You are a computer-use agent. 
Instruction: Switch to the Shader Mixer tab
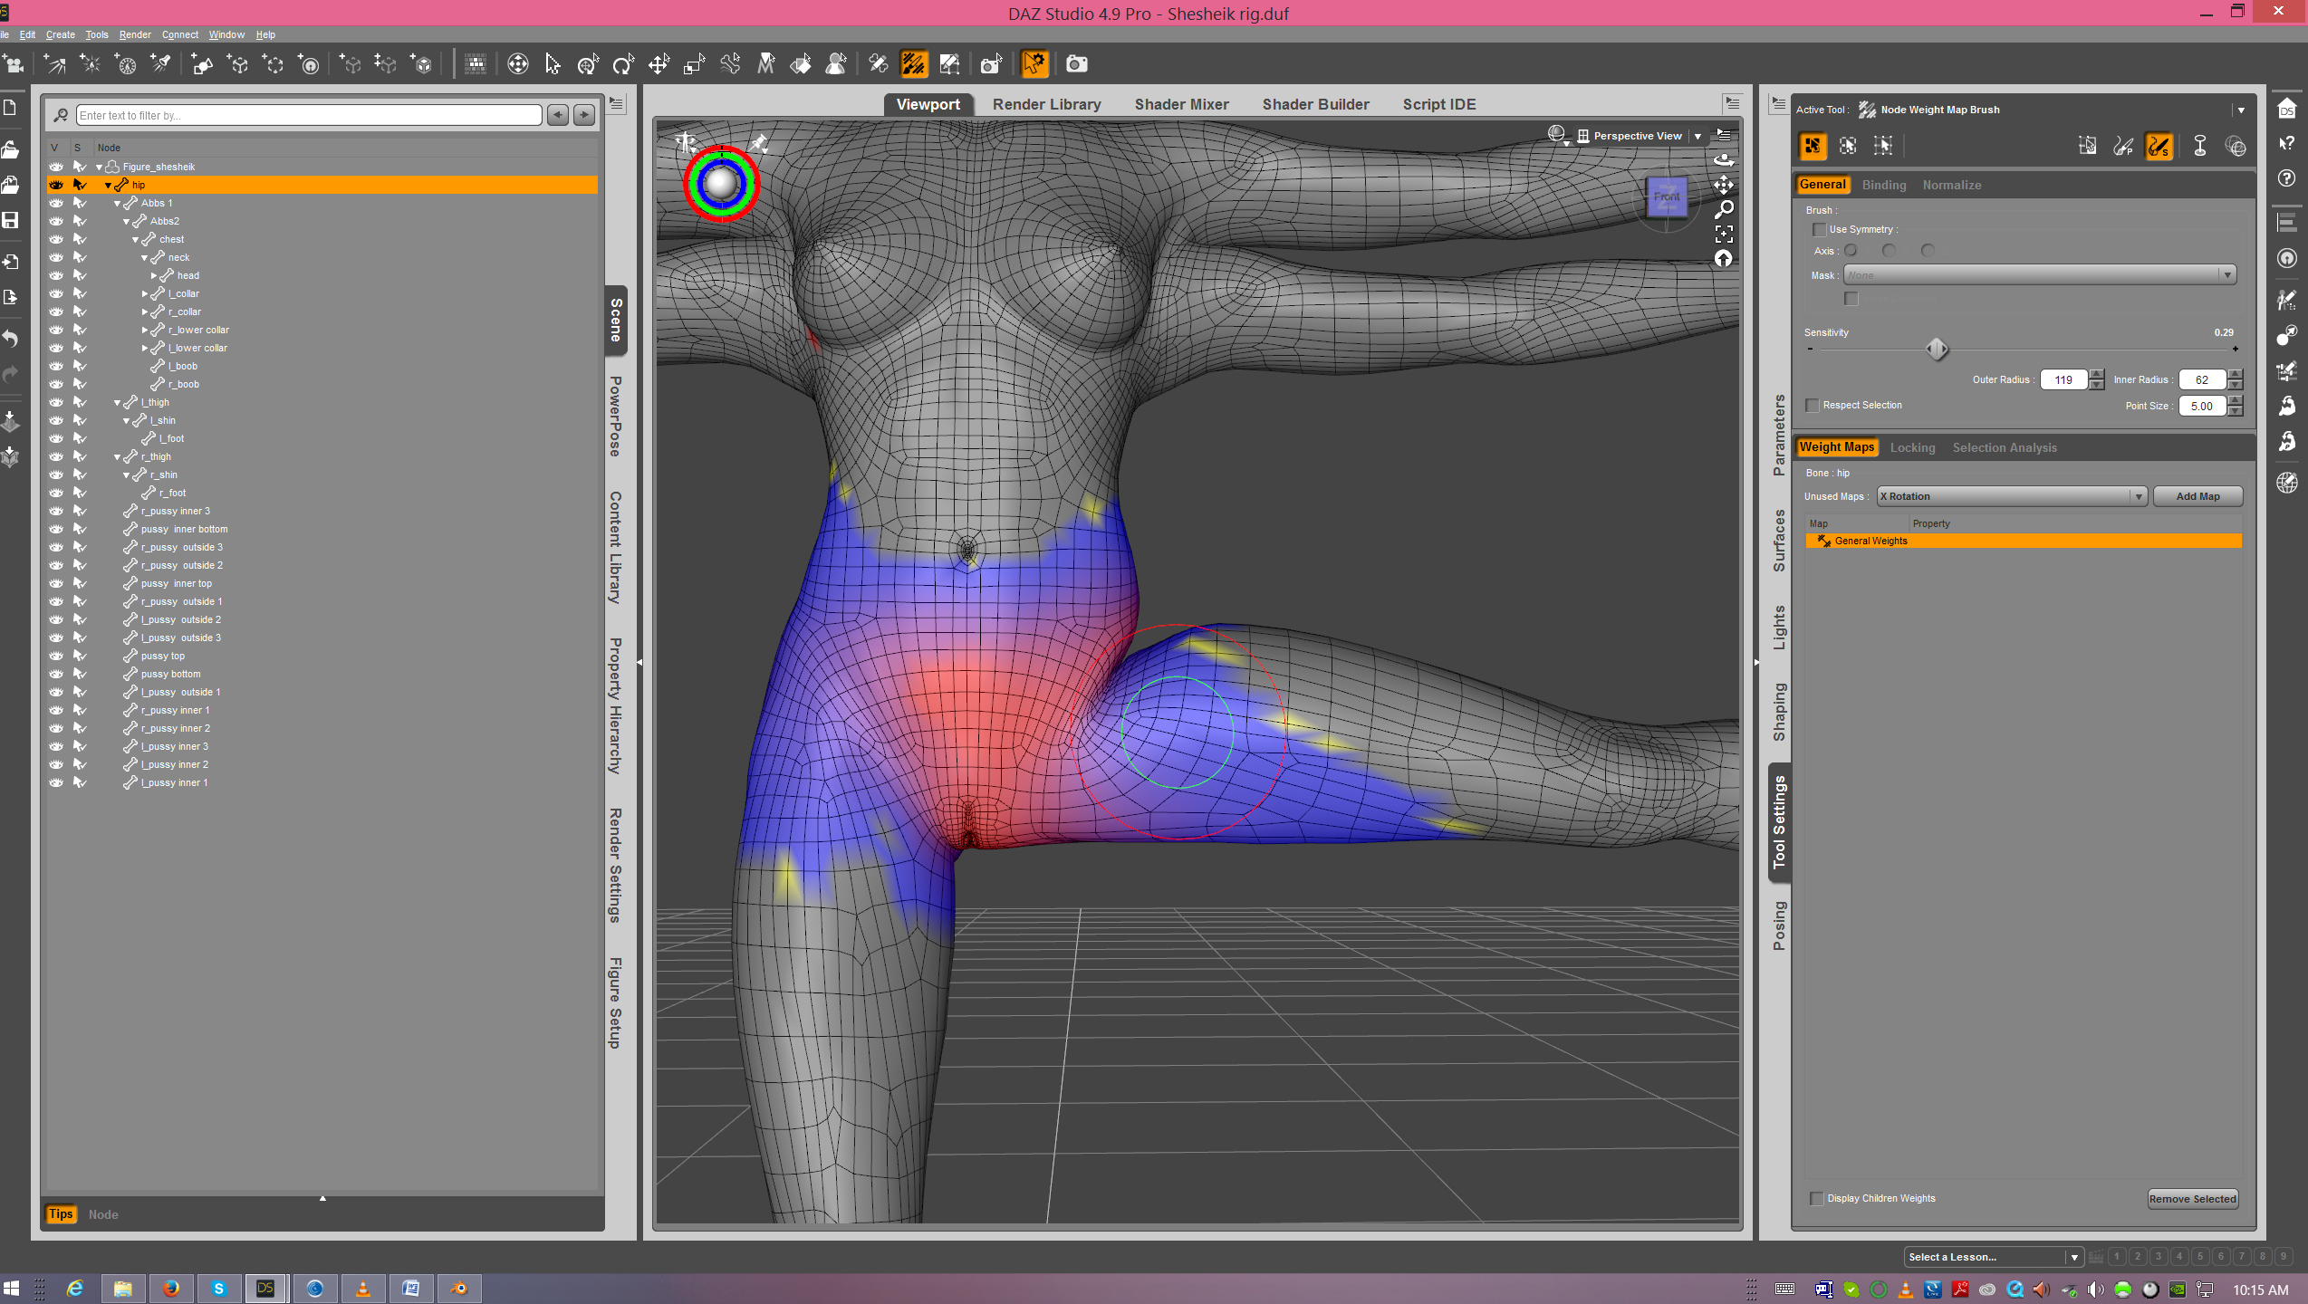pos(1181,104)
